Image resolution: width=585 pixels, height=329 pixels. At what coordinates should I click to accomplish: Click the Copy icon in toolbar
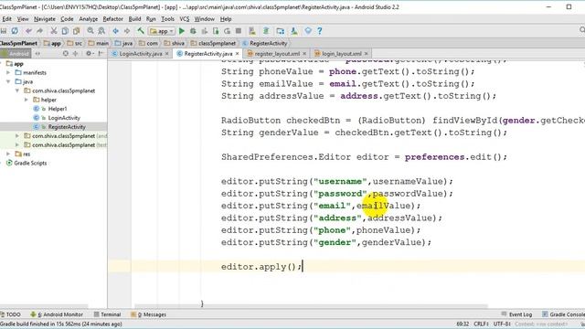click(65, 31)
